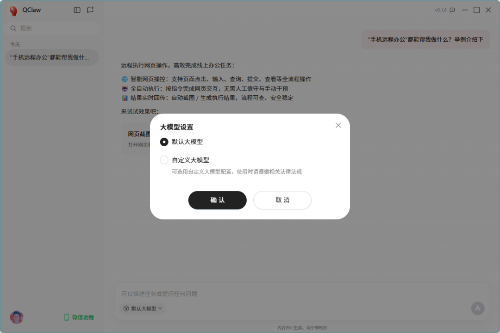This screenshot has height=333, width=500.
Task: Select the 默认大模型 radio button
Action: pyautogui.click(x=164, y=142)
